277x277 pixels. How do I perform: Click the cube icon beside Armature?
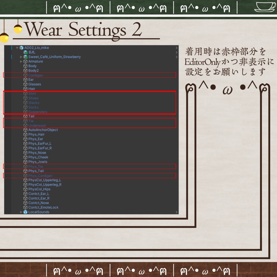point(25,61)
